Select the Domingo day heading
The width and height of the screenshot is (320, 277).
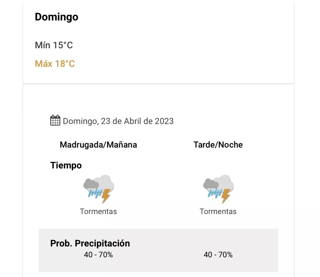click(56, 17)
